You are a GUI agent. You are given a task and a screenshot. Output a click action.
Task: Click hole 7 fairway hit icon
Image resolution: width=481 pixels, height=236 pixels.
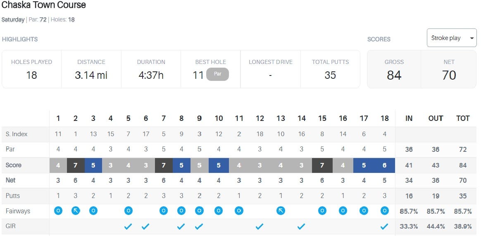pos(164,211)
